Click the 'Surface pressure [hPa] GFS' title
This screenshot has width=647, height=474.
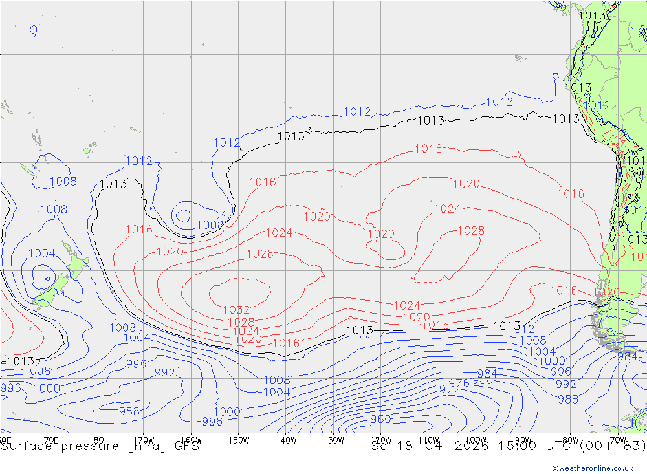click(100, 446)
